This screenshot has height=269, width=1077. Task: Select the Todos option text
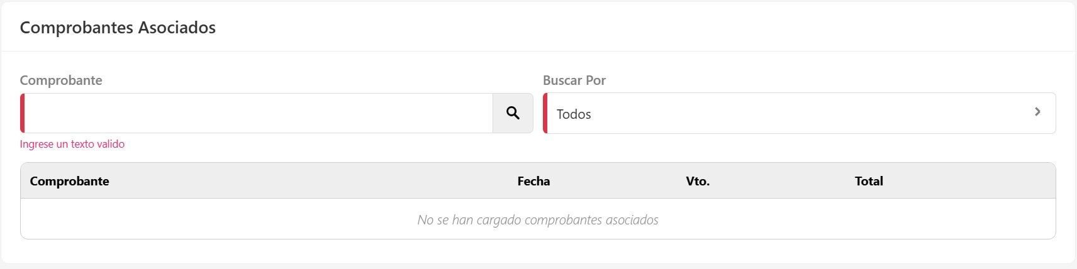(574, 114)
